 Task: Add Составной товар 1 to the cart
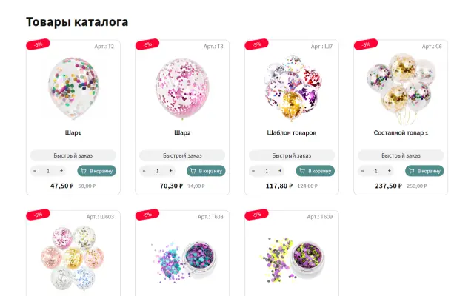(x=424, y=171)
